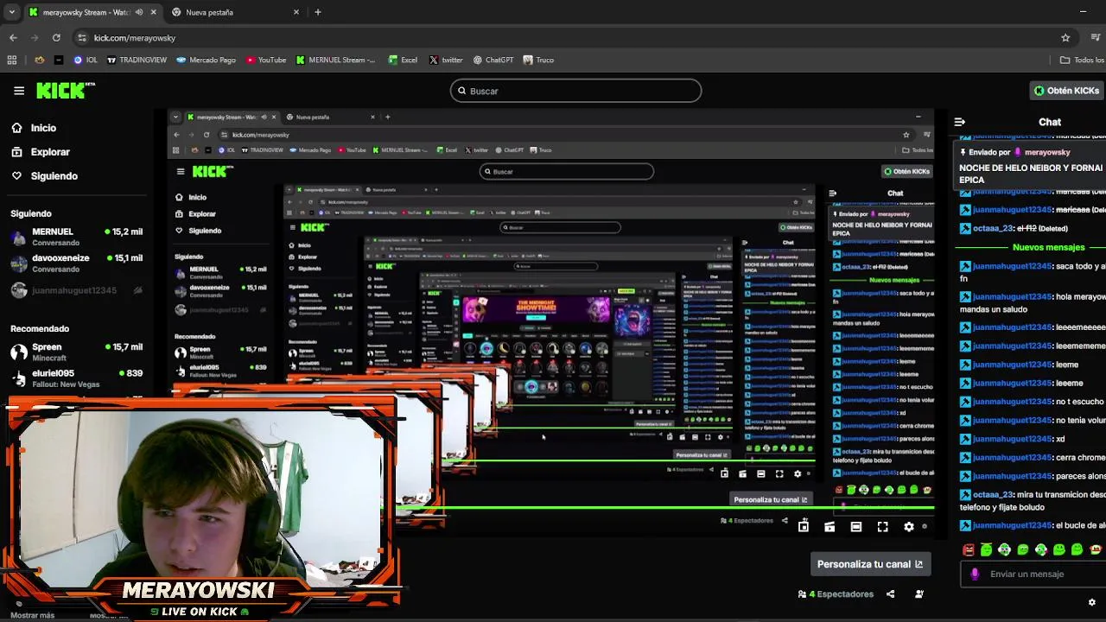Click the microphone icon in message box
This screenshot has width=1106, height=622.
975,574
